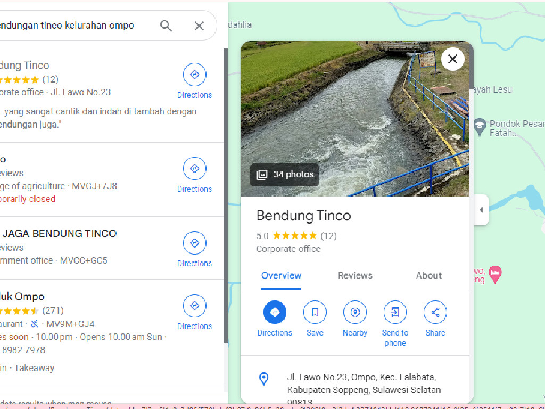Click the (271) rating count

click(x=53, y=310)
